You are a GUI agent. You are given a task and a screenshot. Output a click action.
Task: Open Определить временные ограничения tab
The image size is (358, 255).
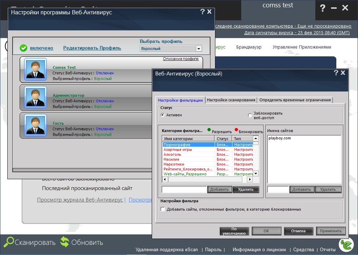tap(295, 100)
